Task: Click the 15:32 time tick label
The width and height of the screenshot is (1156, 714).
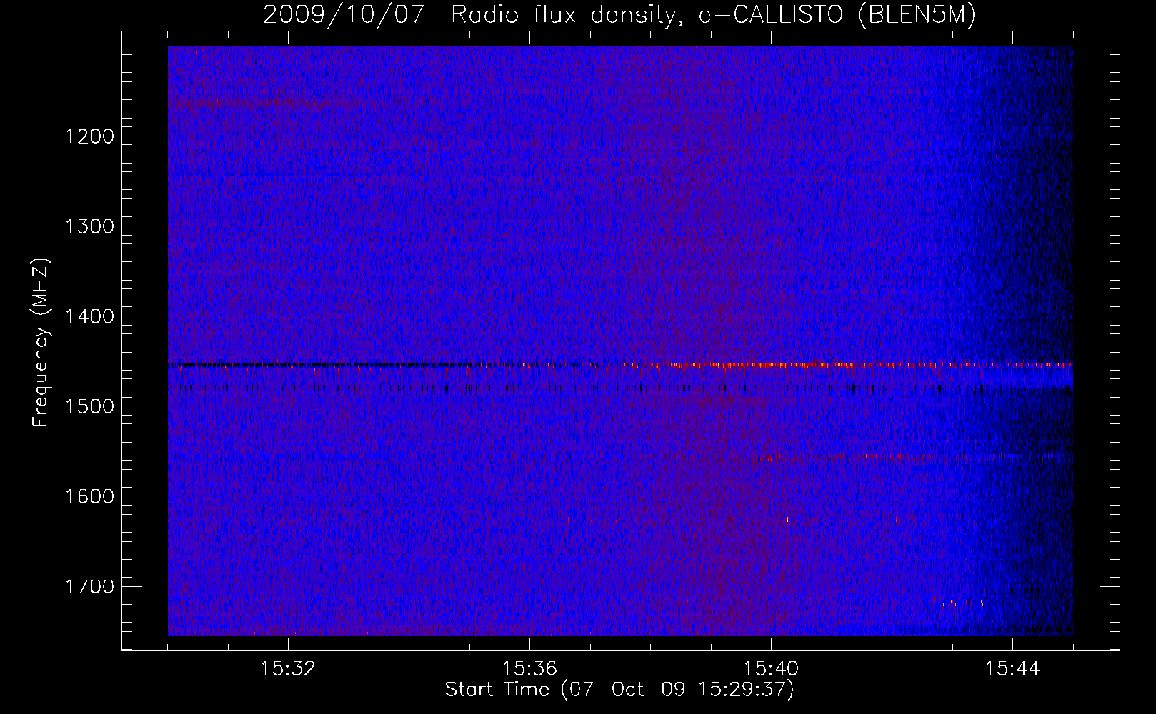Action: point(288,669)
